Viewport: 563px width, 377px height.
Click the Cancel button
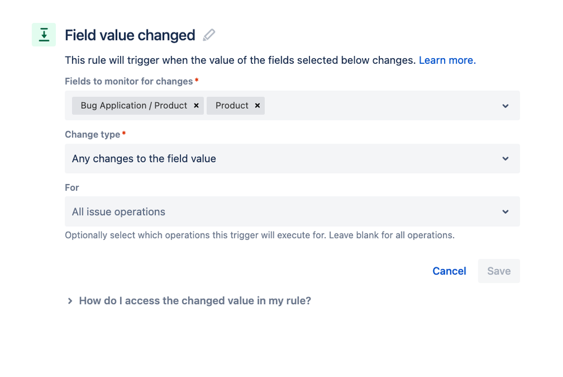[x=449, y=271]
